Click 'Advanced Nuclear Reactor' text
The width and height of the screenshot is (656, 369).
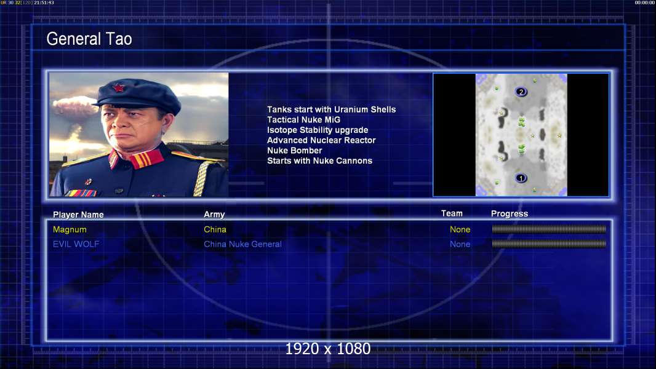pyautogui.click(x=321, y=140)
